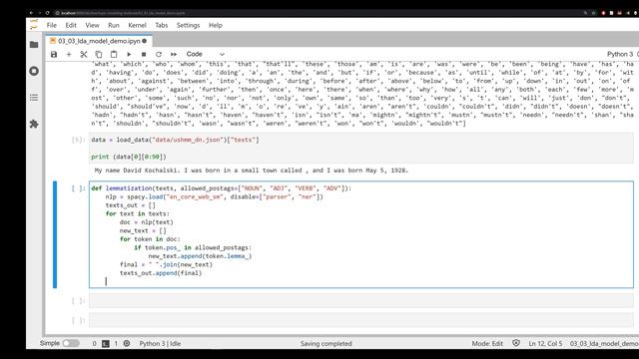Click the load_data code cell
Image resolution: width=639 pixels, height=359 pixels.
tap(361, 149)
